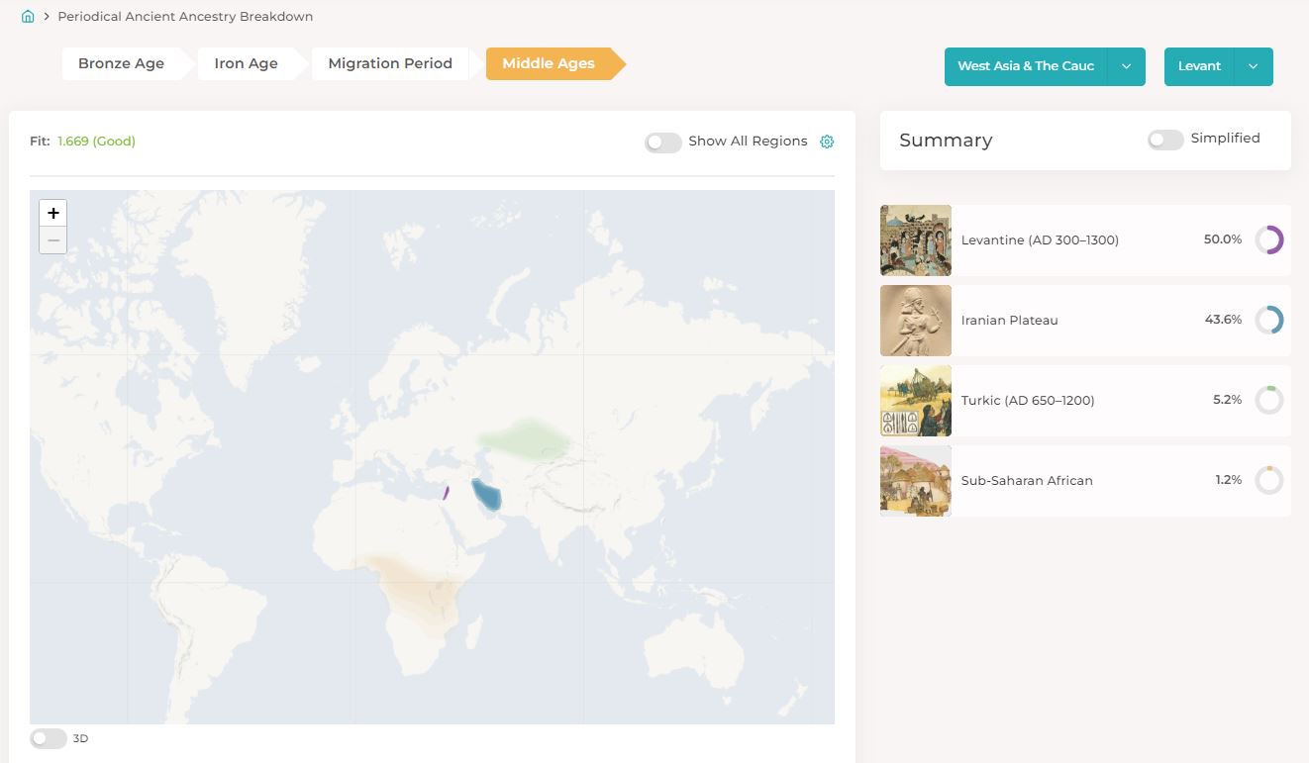The height and width of the screenshot is (763, 1309).
Task: Click the Turkic donut chart icon
Action: click(1268, 401)
